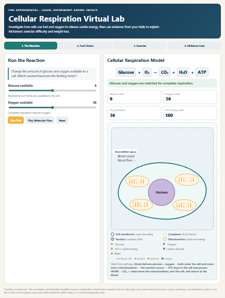Open the 2. Fuel Choice tab
Screen dimensions: 225x298
click(85, 45)
